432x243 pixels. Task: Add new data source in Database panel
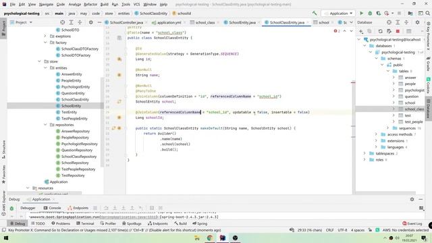click(x=361, y=31)
